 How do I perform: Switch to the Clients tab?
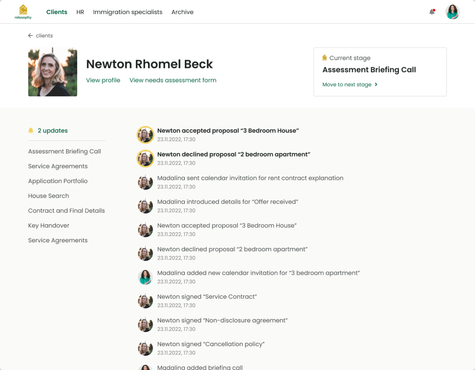point(57,12)
